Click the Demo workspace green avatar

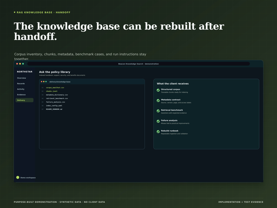[18, 177]
